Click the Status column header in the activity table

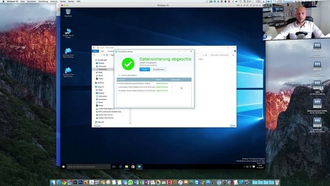158,80
